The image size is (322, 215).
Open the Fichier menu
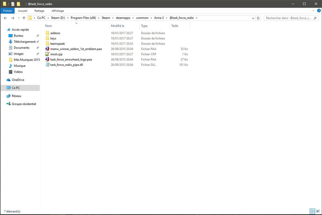click(7, 11)
